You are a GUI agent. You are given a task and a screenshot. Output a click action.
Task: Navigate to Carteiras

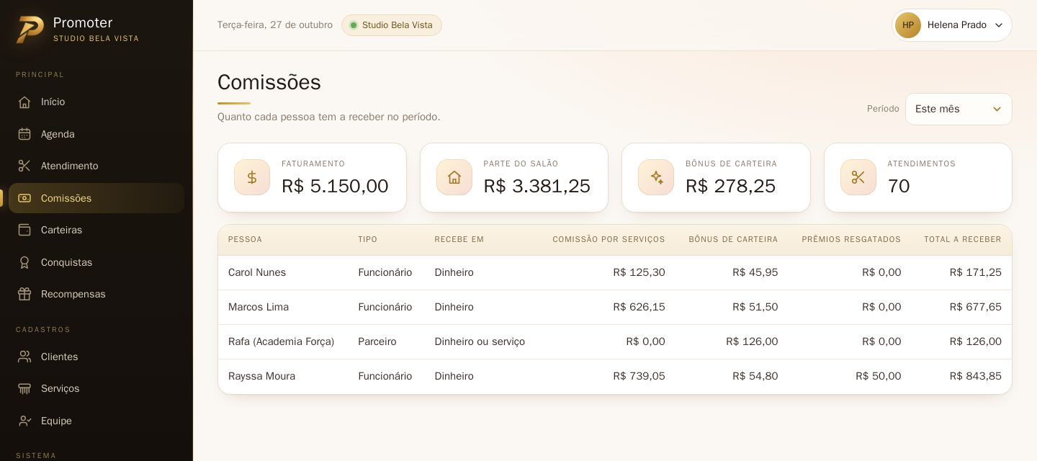[x=96, y=230]
